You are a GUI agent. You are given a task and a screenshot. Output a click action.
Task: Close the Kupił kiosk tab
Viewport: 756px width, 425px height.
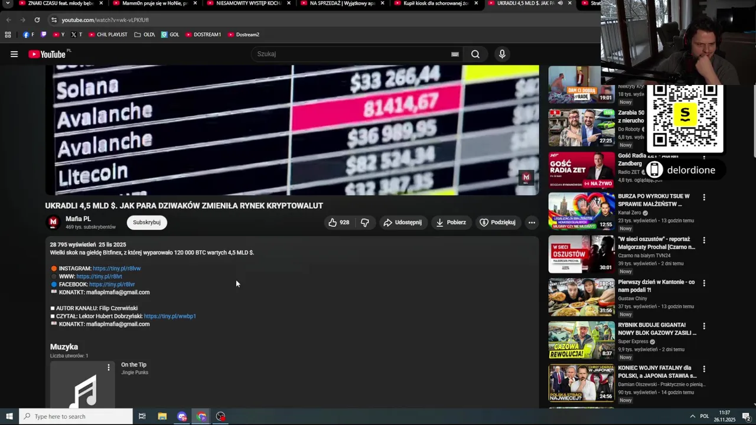tap(476, 3)
